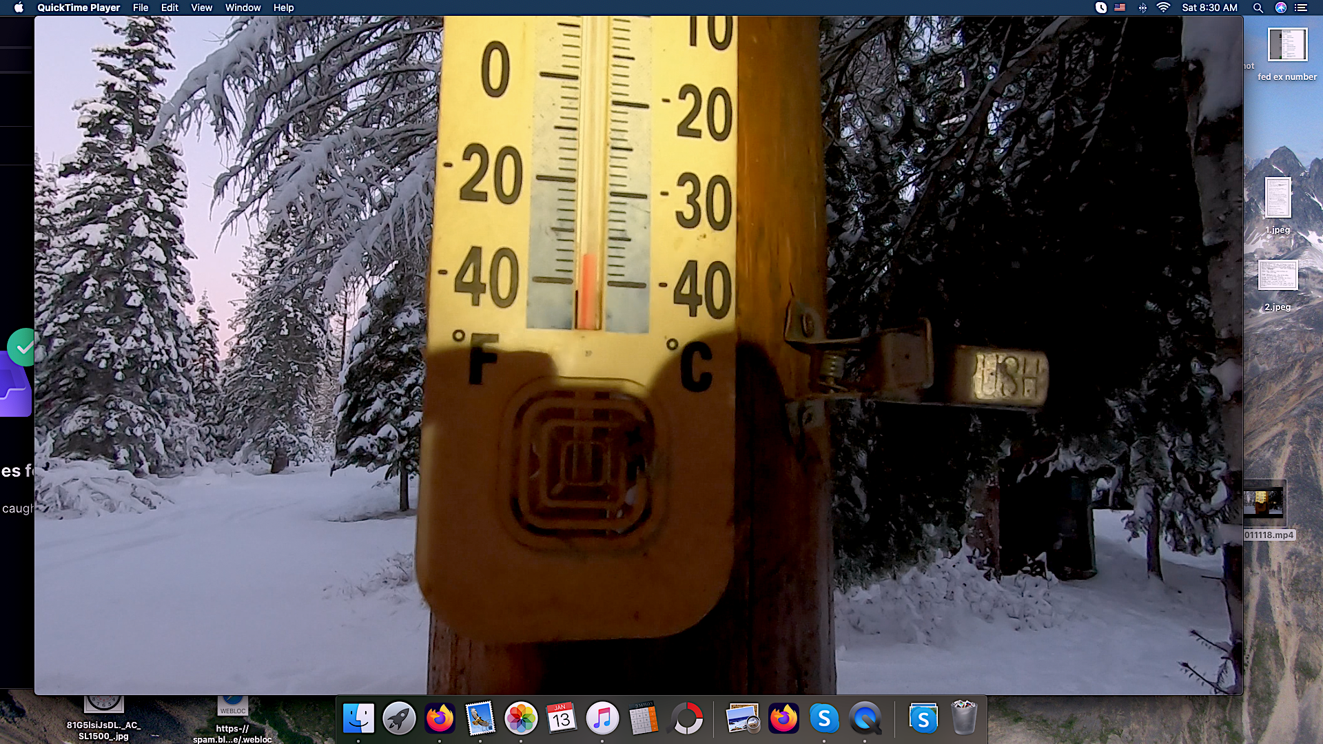Open Calculator from the dock
The height and width of the screenshot is (744, 1323).
(644, 719)
